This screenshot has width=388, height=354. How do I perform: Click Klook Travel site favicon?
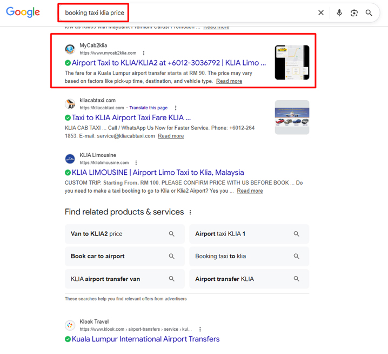point(70,325)
